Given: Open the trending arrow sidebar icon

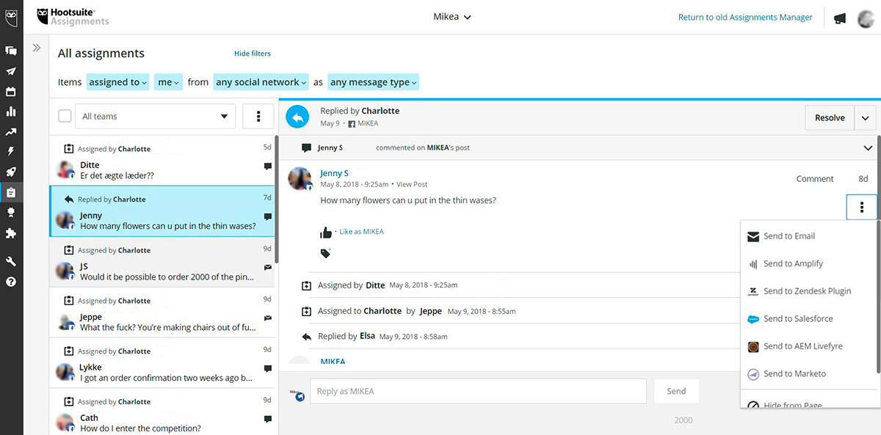Looking at the screenshot, I should [x=11, y=132].
